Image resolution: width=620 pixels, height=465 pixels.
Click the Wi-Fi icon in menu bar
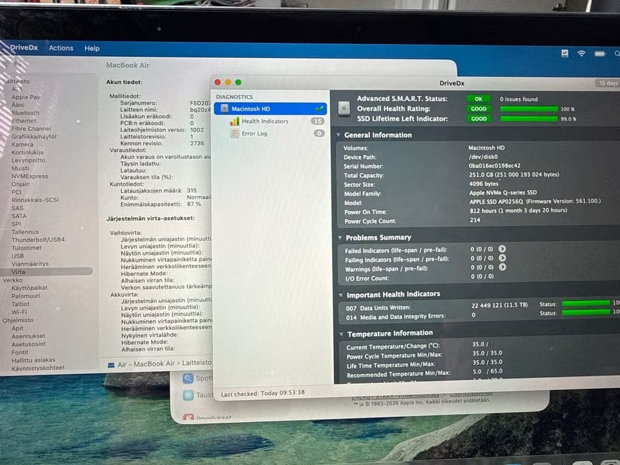pos(581,54)
